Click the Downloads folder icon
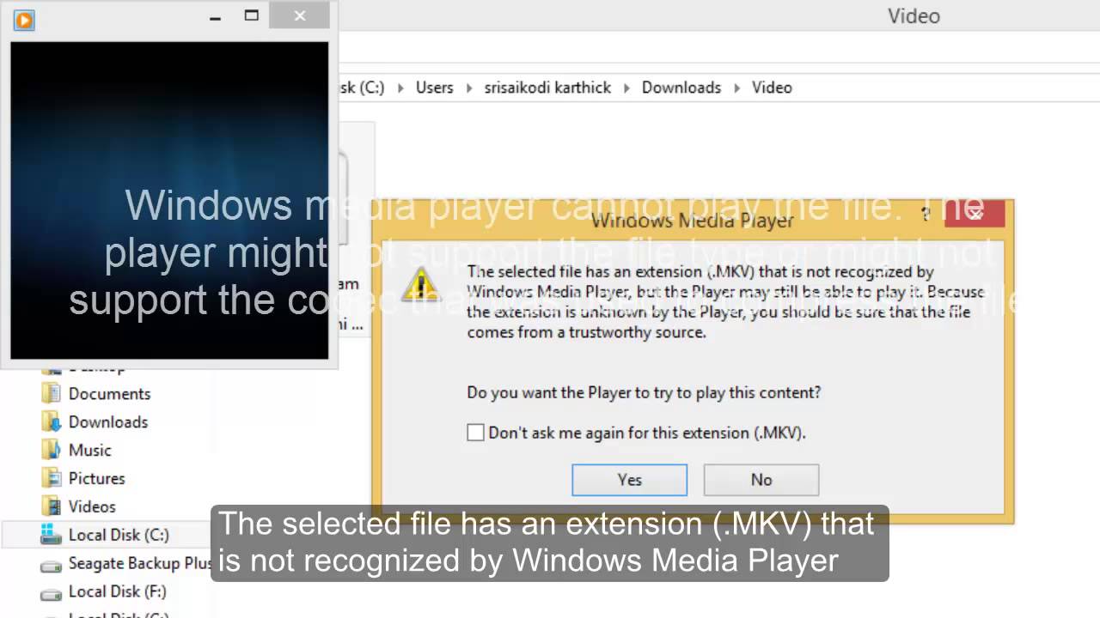1100x618 pixels. tap(52, 421)
